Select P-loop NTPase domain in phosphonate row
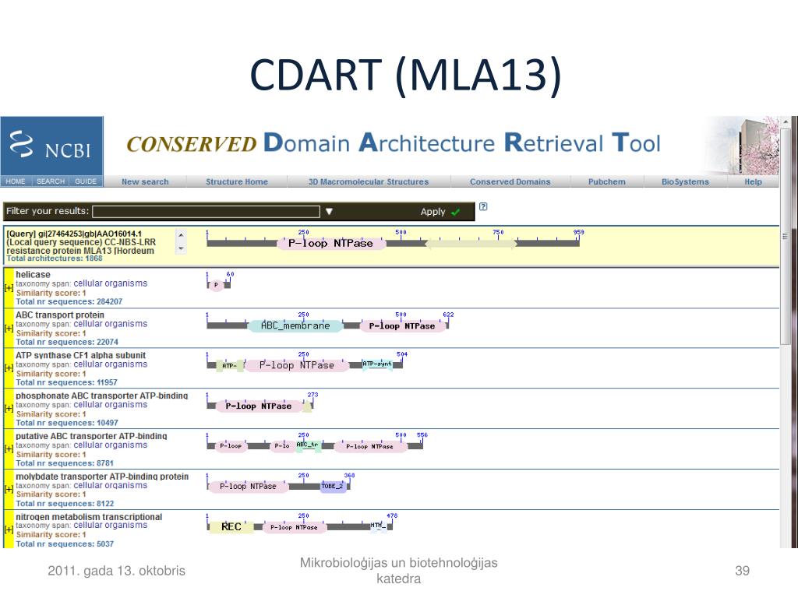 click(x=259, y=406)
